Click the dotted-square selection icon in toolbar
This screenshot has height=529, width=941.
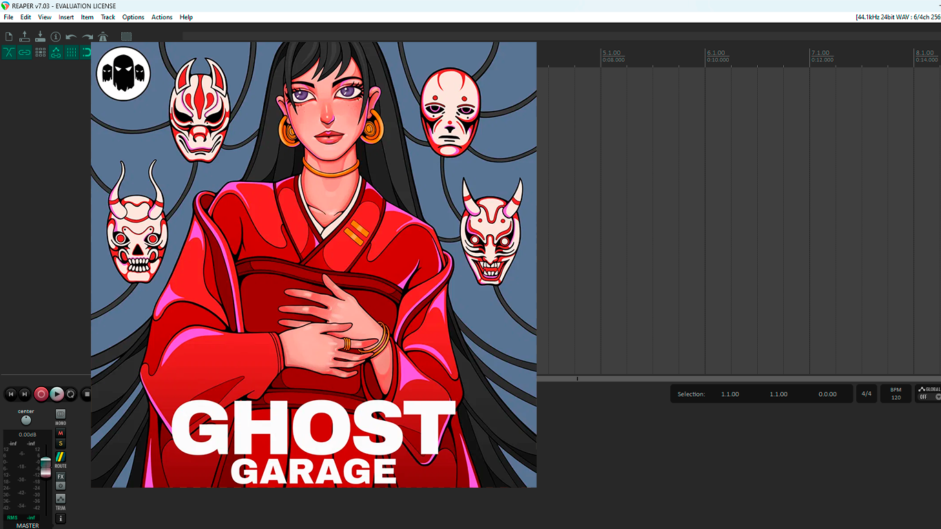pos(126,37)
